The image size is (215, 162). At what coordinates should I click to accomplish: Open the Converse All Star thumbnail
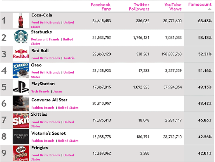pyautogui.click(x=21, y=104)
